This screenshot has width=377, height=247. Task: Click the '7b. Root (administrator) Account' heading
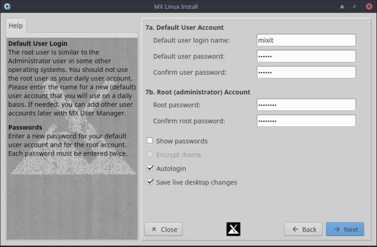(x=197, y=92)
